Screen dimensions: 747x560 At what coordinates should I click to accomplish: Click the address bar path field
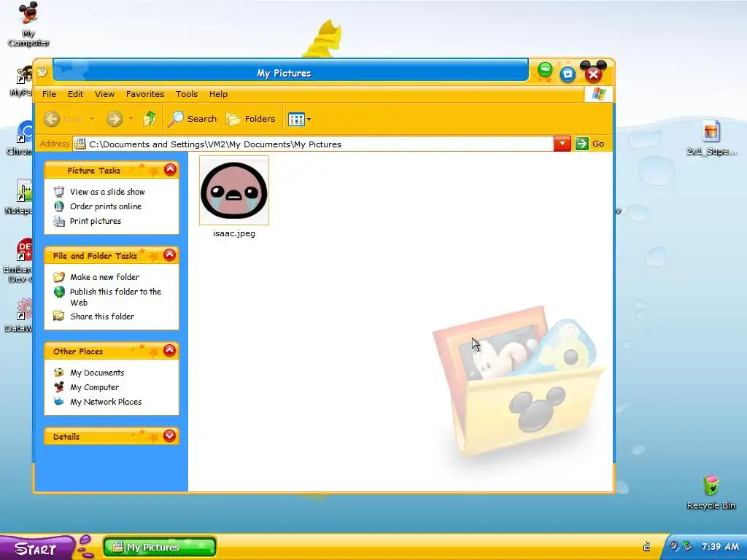(x=312, y=144)
